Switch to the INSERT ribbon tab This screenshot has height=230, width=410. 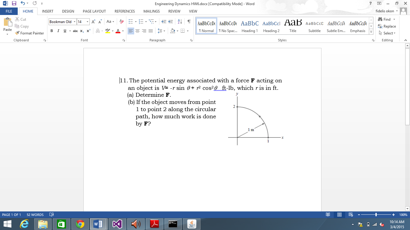(x=47, y=11)
